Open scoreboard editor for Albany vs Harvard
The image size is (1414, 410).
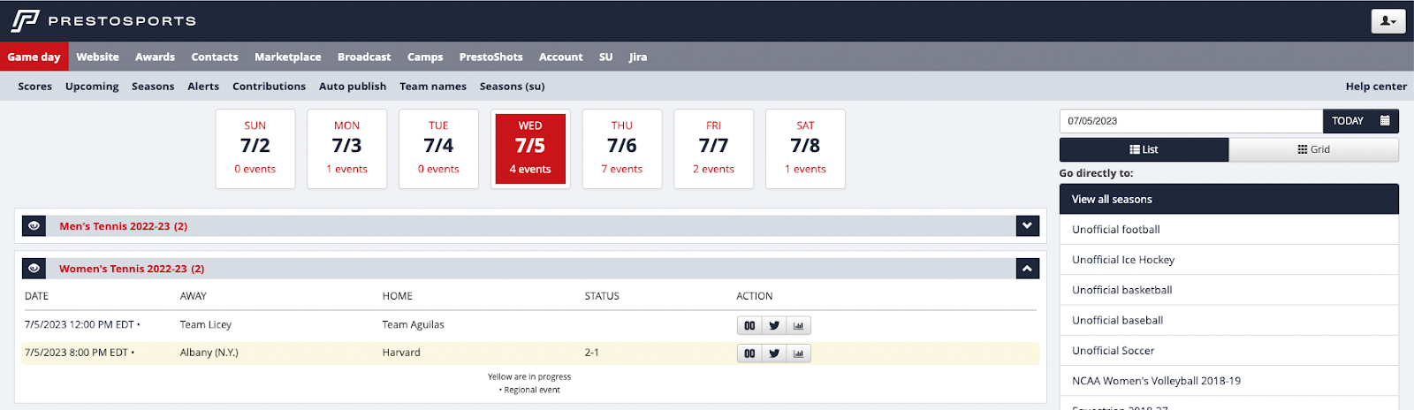point(749,353)
